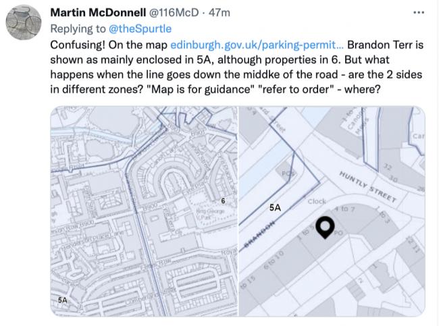Open the left zone overview map image

pyautogui.click(x=144, y=211)
